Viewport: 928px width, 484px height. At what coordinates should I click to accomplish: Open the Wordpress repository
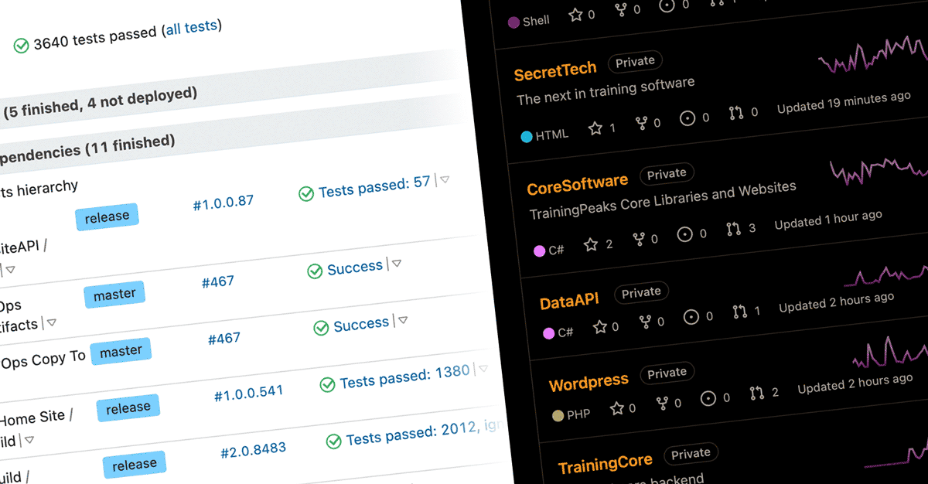point(589,381)
